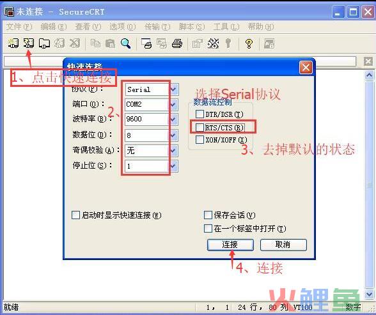The height and width of the screenshot is (315, 376).
Task: Check Open in a tab (在一个标签中打开)
Action: pyautogui.click(x=208, y=228)
